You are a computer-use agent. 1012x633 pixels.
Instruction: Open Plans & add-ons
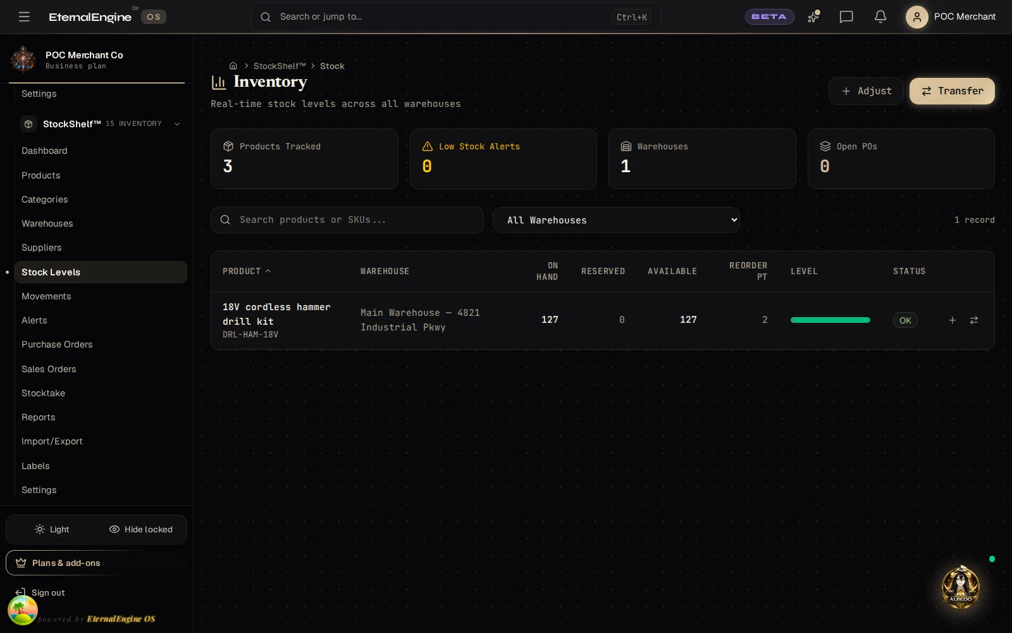[x=96, y=563]
